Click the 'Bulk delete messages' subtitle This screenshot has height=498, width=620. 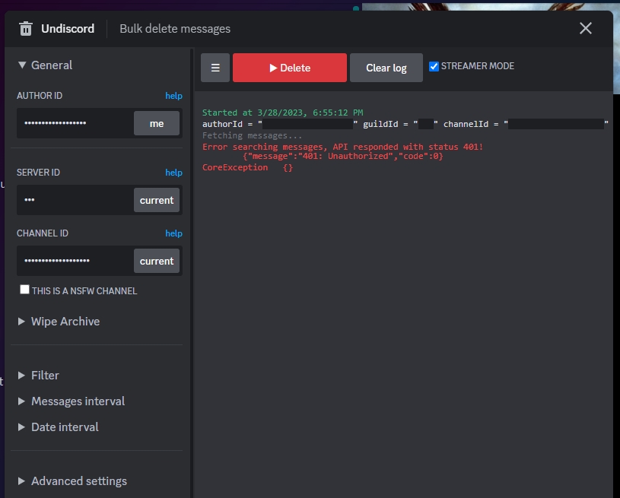(175, 29)
